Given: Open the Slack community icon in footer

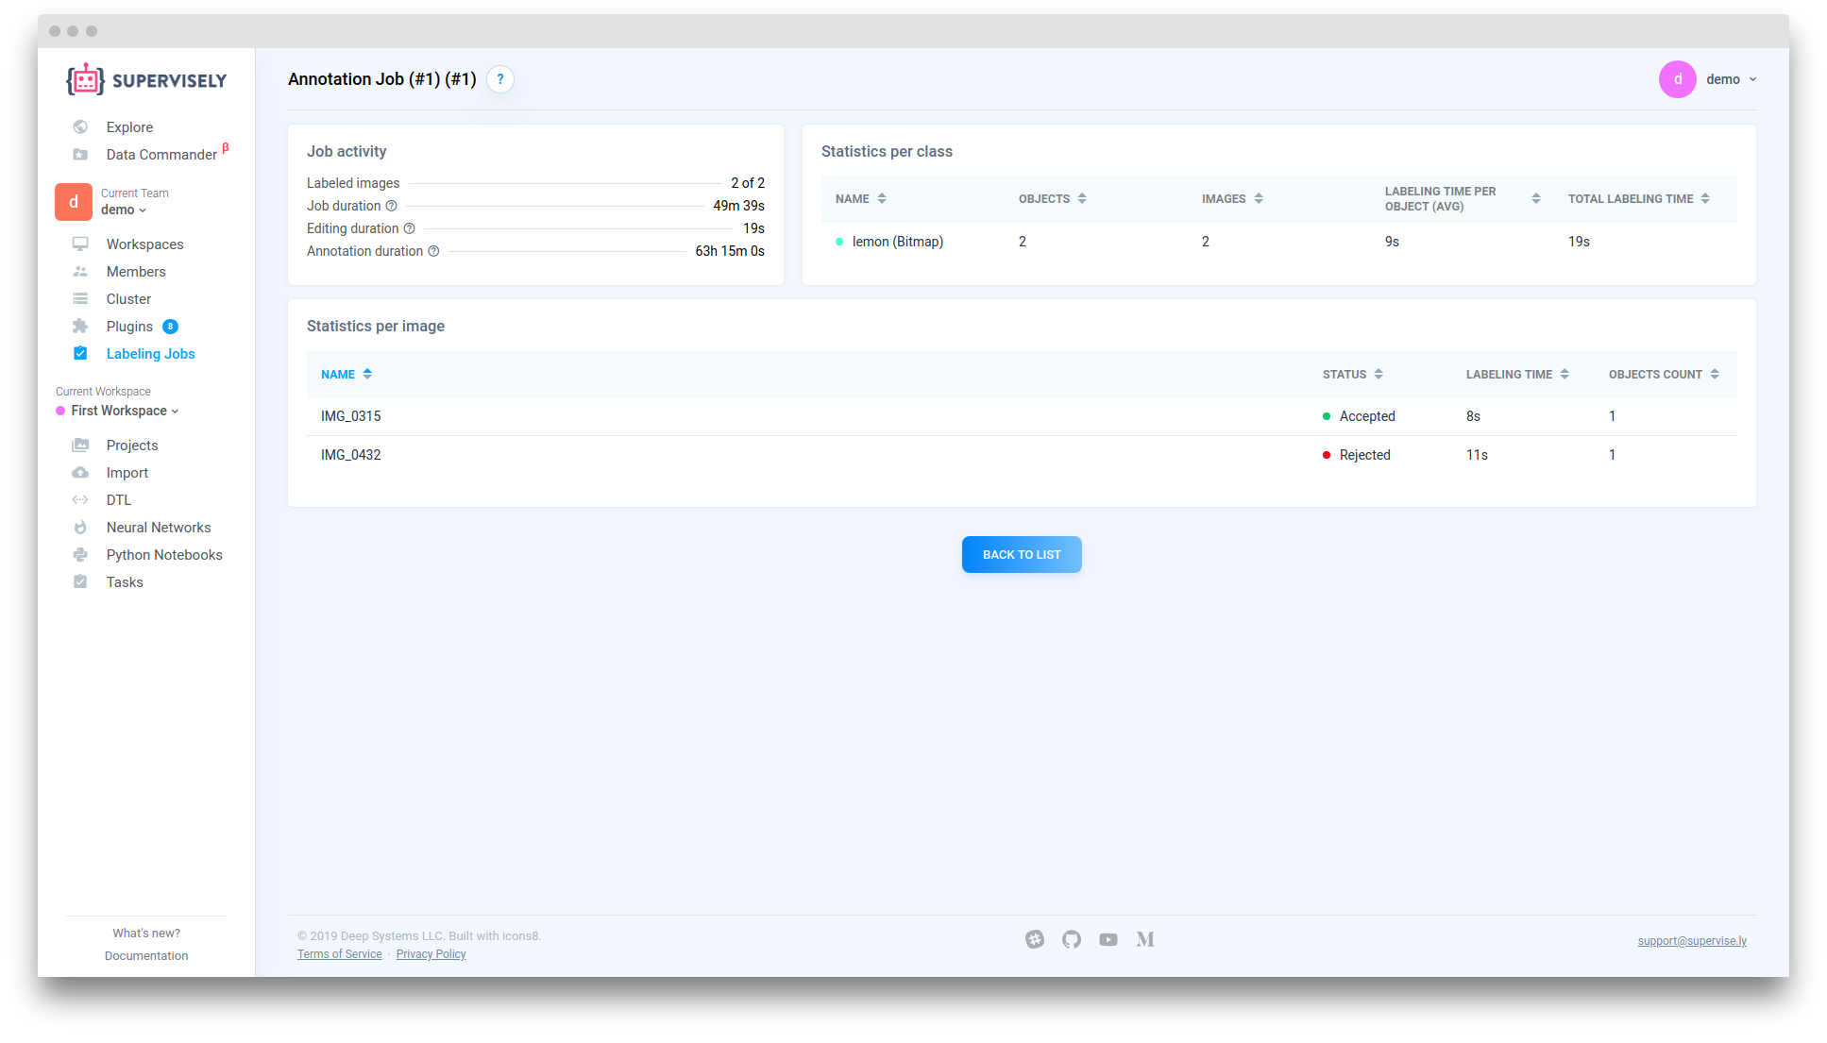Looking at the screenshot, I should click(1035, 939).
